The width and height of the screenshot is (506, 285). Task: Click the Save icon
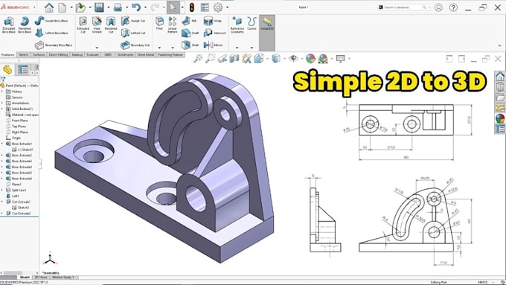tap(99, 7)
